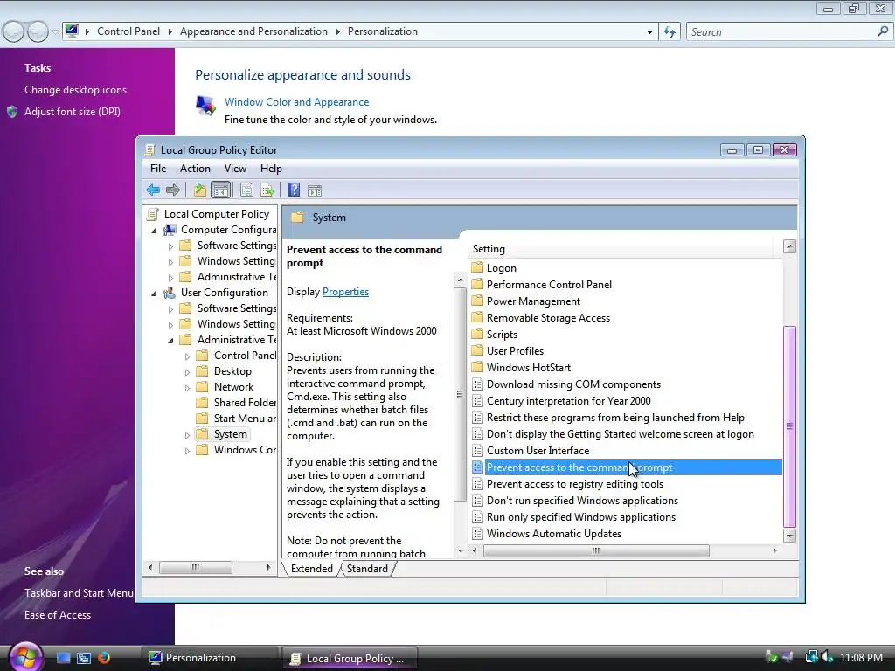Click the Window Color and Appearance icon
The height and width of the screenshot is (671, 895).
(x=205, y=105)
